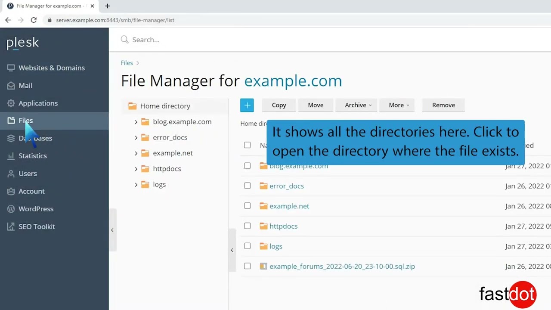The width and height of the screenshot is (551, 310).
Task: Click the Files breadcrumb link
Action: pyautogui.click(x=127, y=62)
